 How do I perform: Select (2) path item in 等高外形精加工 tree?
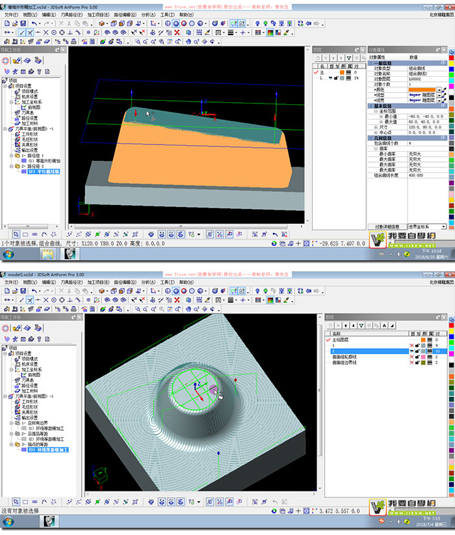44,172
